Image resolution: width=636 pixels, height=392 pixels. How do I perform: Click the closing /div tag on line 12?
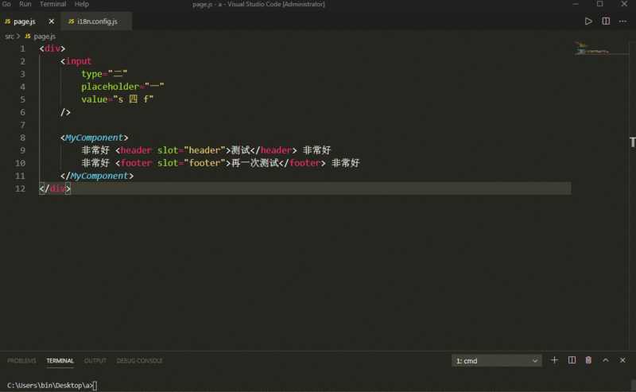(55, 188)
